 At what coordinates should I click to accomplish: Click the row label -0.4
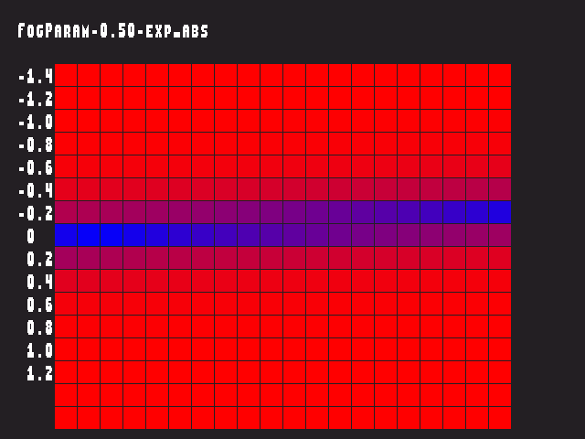click(x=36, y=190)
